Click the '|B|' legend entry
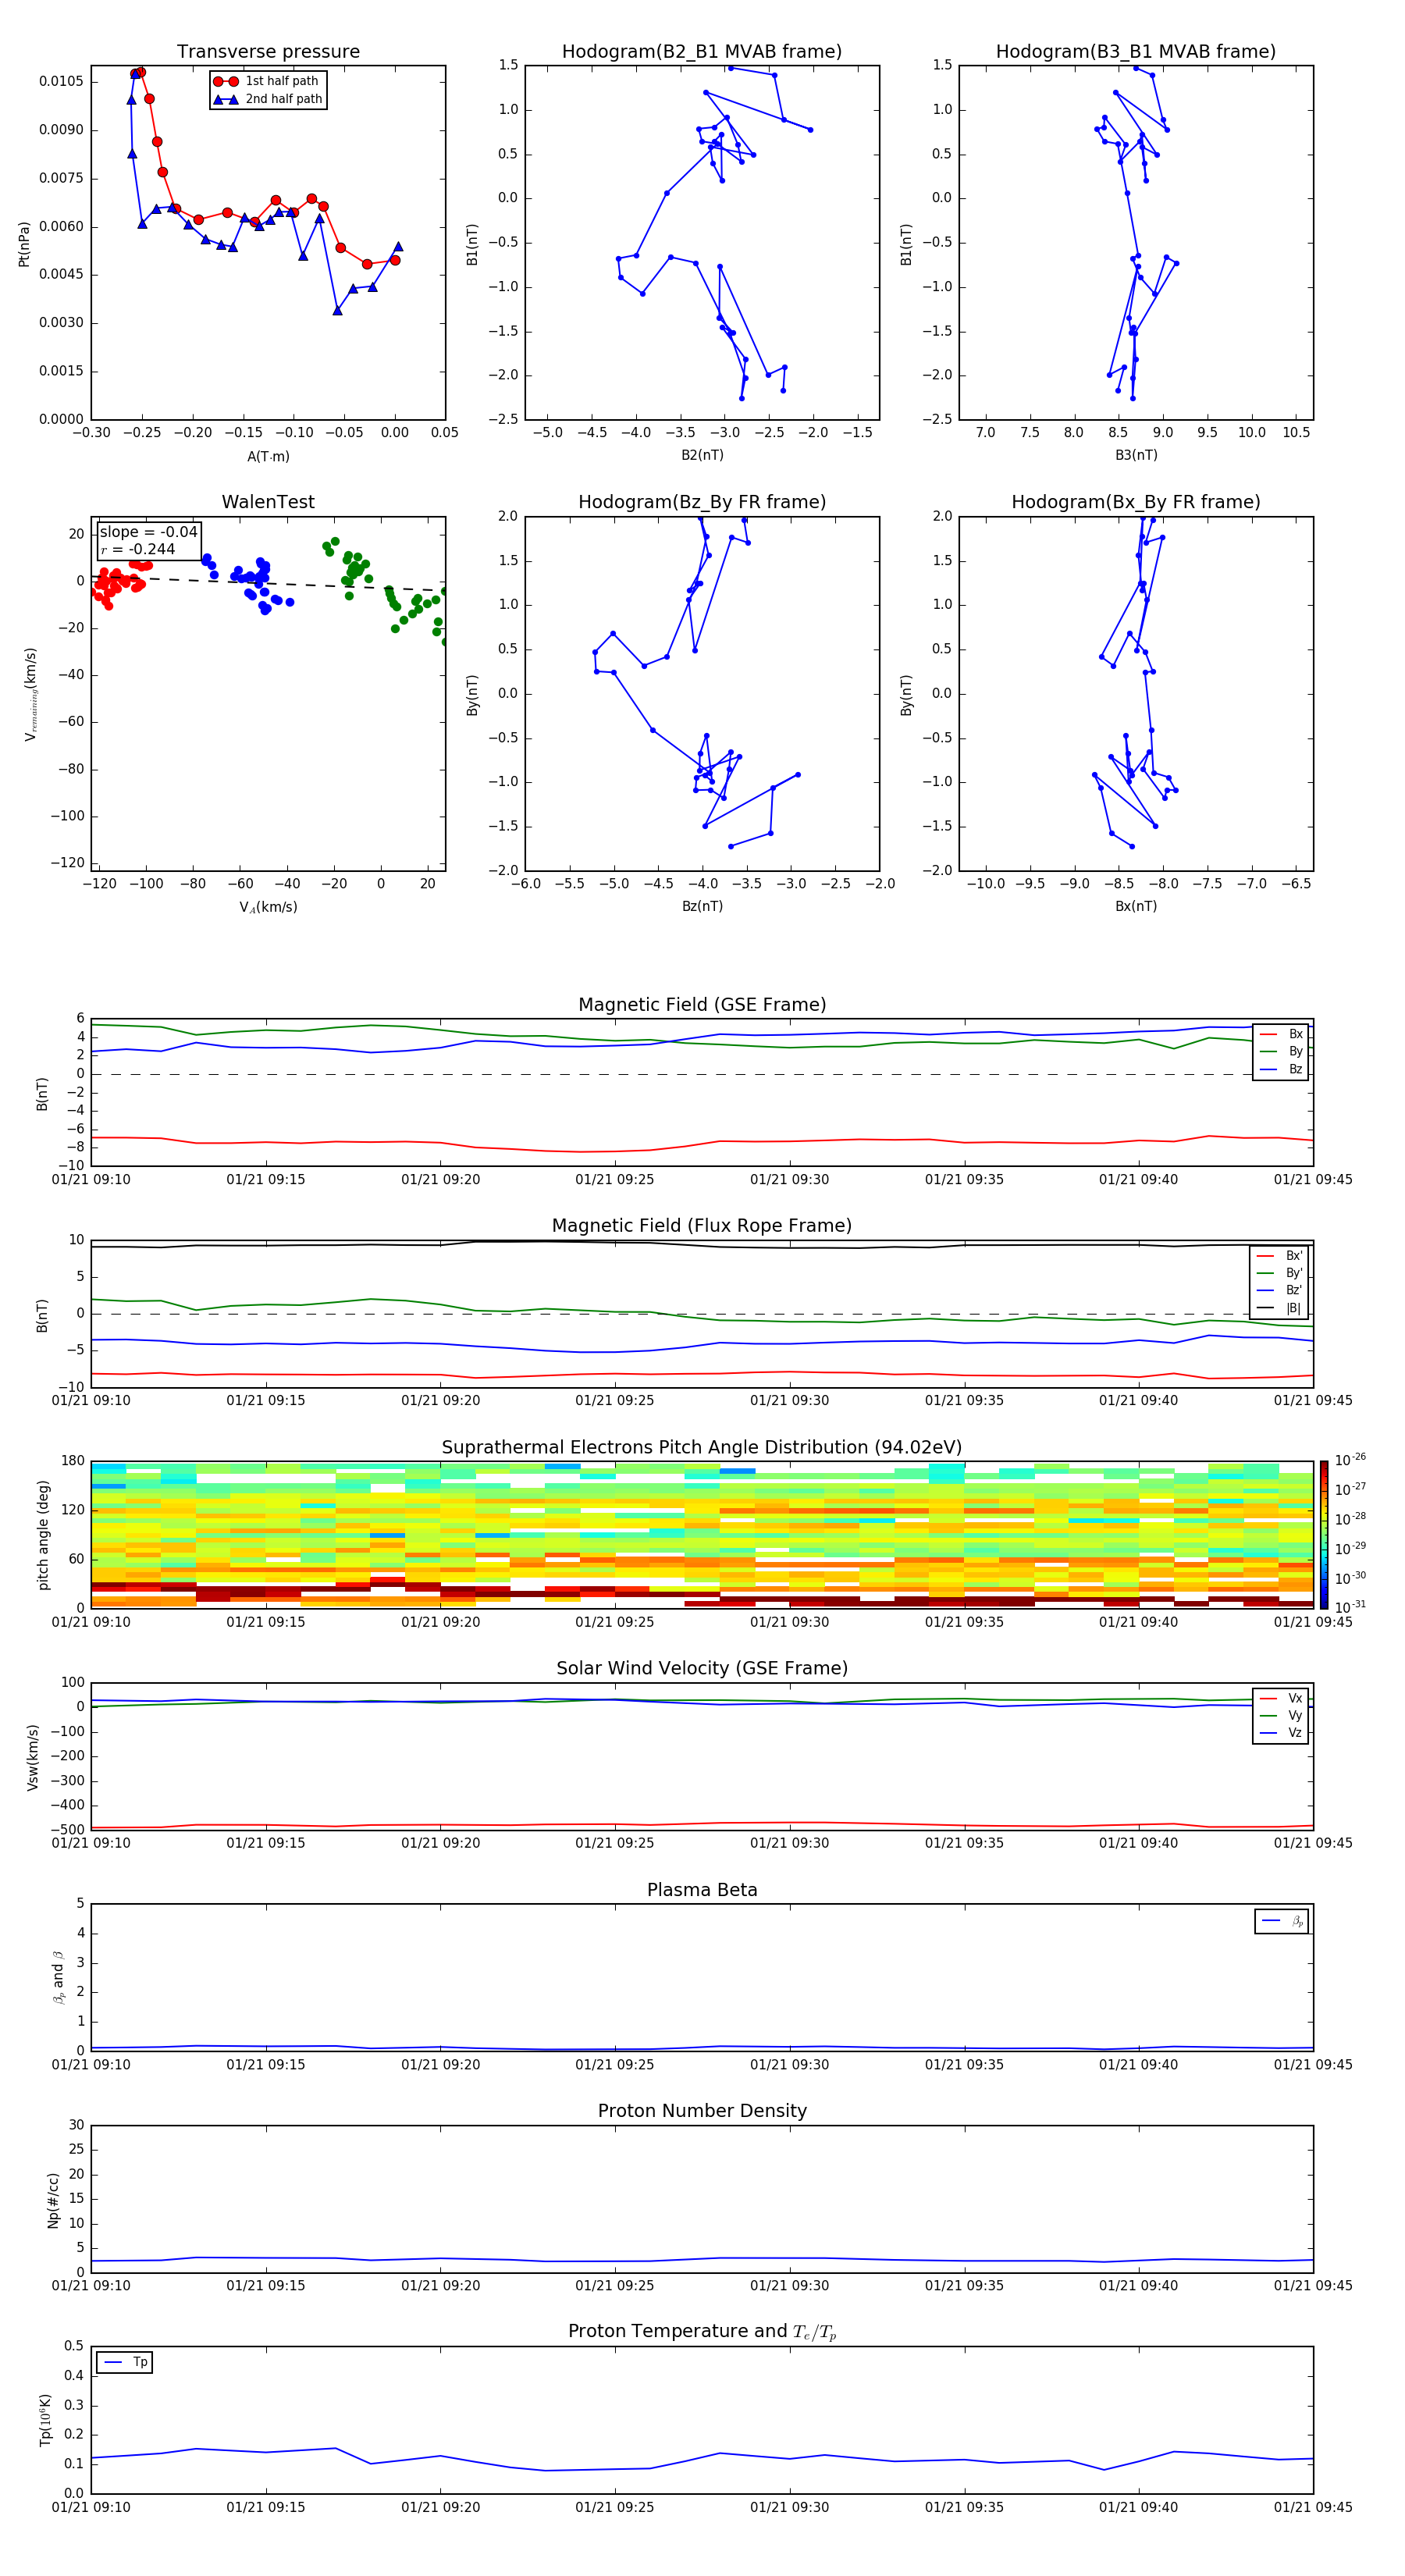Image resolution: width=1405 pixels, height=2576 pixels. pyautogui.click(x=1280, y=1308)
